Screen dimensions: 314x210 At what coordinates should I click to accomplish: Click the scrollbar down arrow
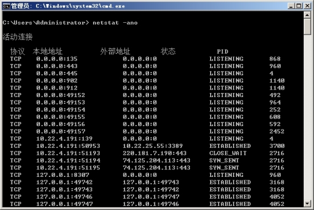307,204
